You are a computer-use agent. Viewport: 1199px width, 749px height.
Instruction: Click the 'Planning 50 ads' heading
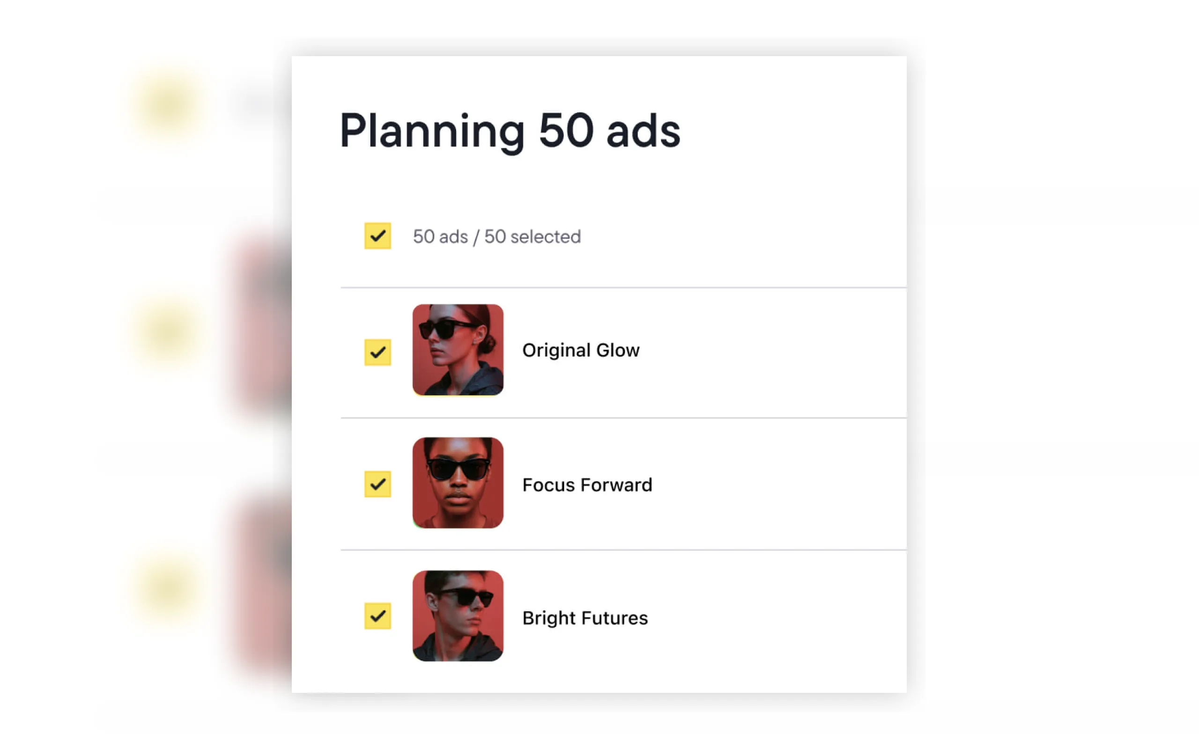pyautogui.click(x=510, y=131)
